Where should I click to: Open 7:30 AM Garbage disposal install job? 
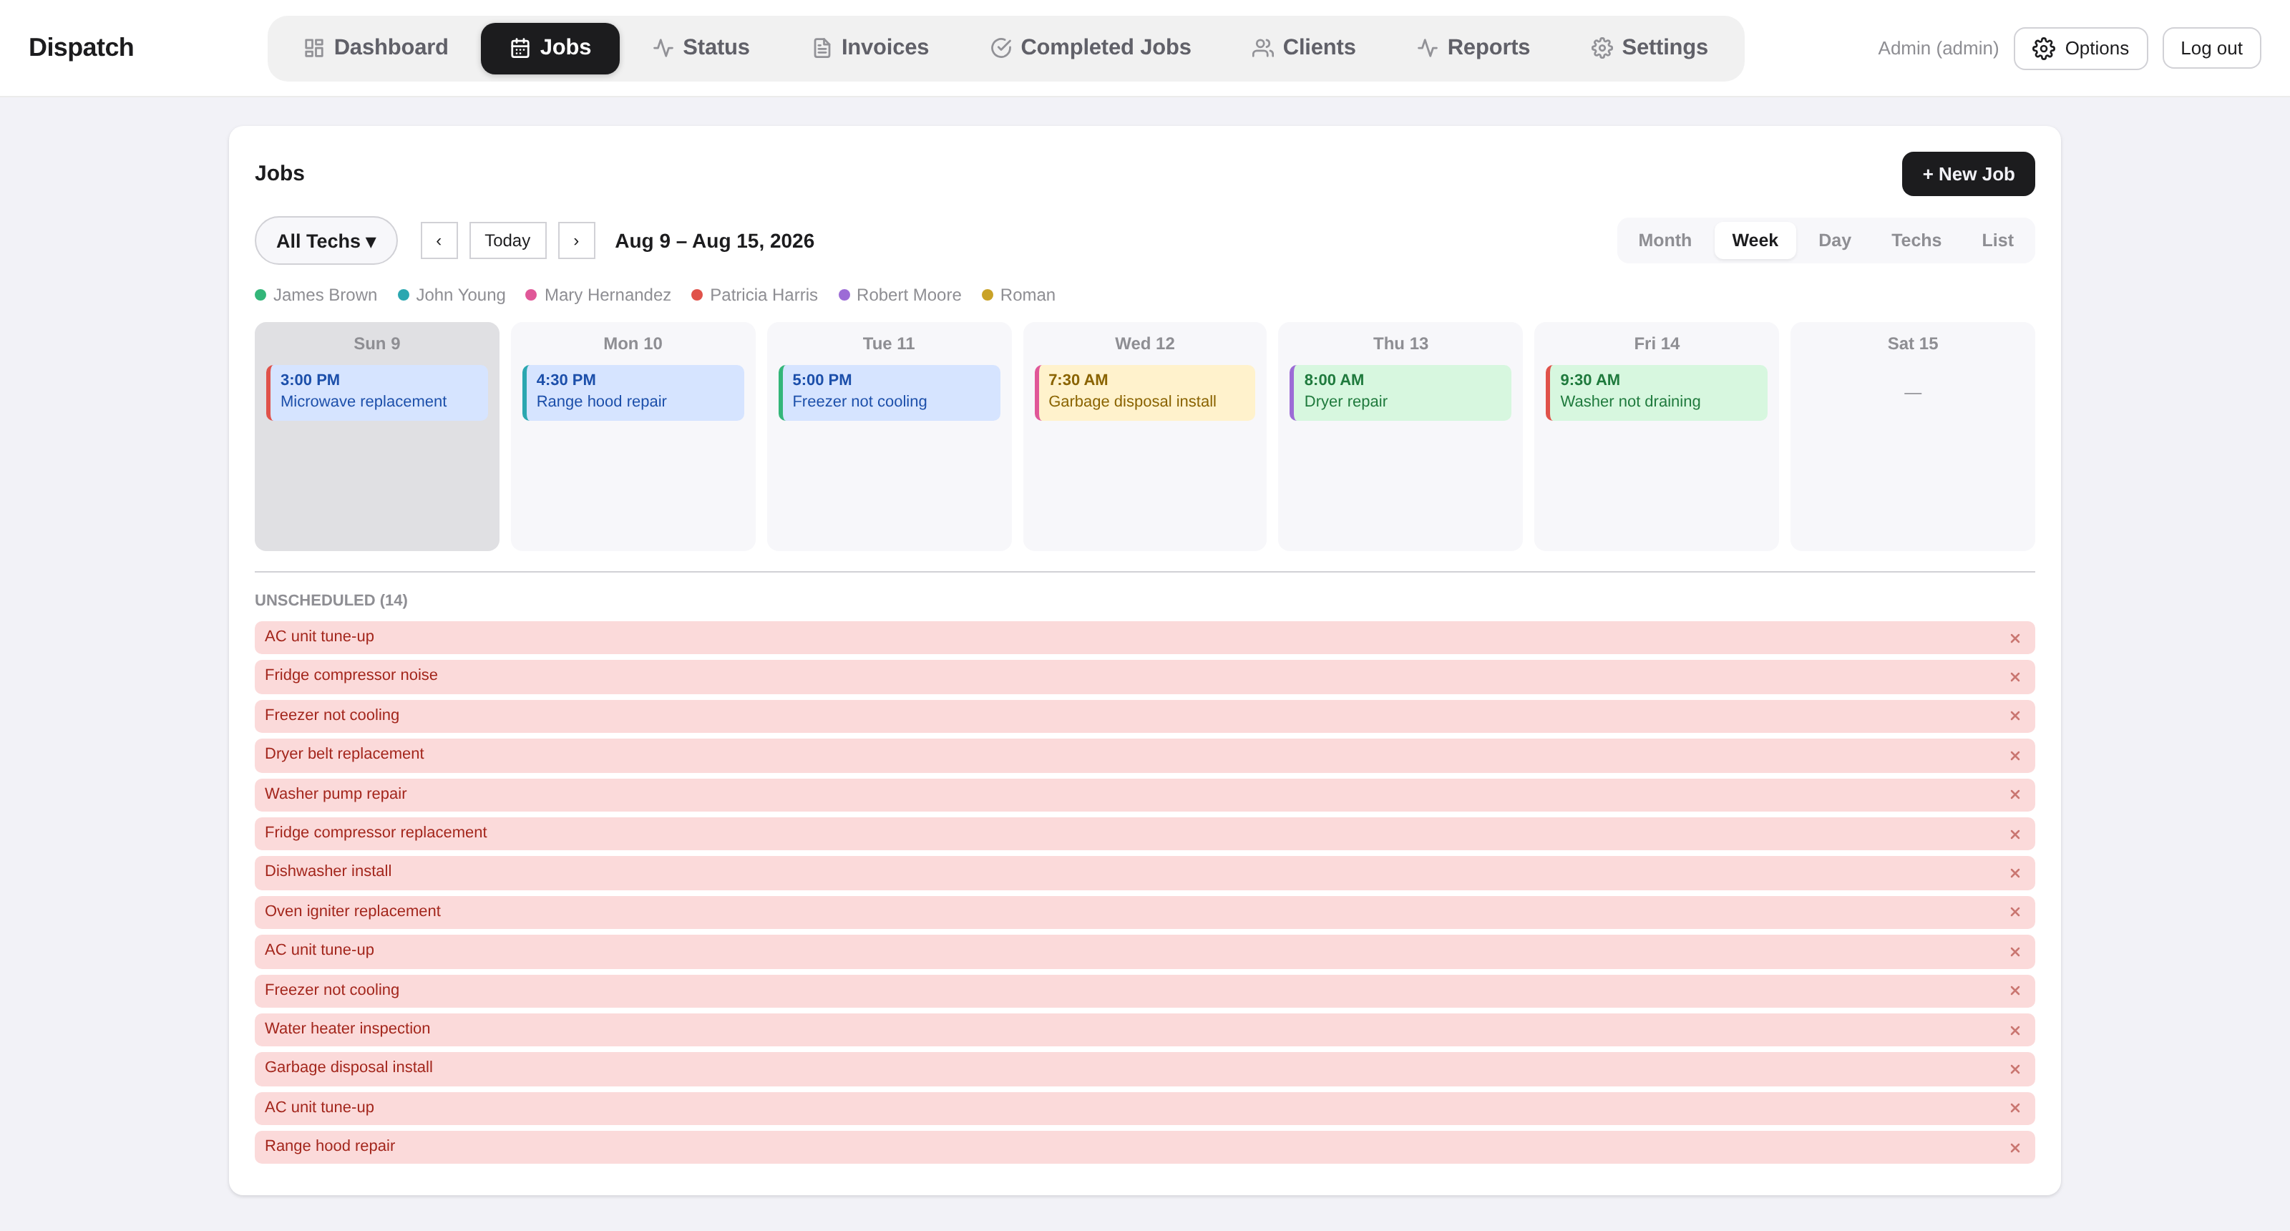(x=1145, y=392)
